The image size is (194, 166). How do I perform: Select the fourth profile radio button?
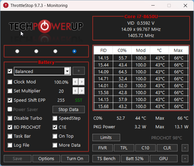74,51
